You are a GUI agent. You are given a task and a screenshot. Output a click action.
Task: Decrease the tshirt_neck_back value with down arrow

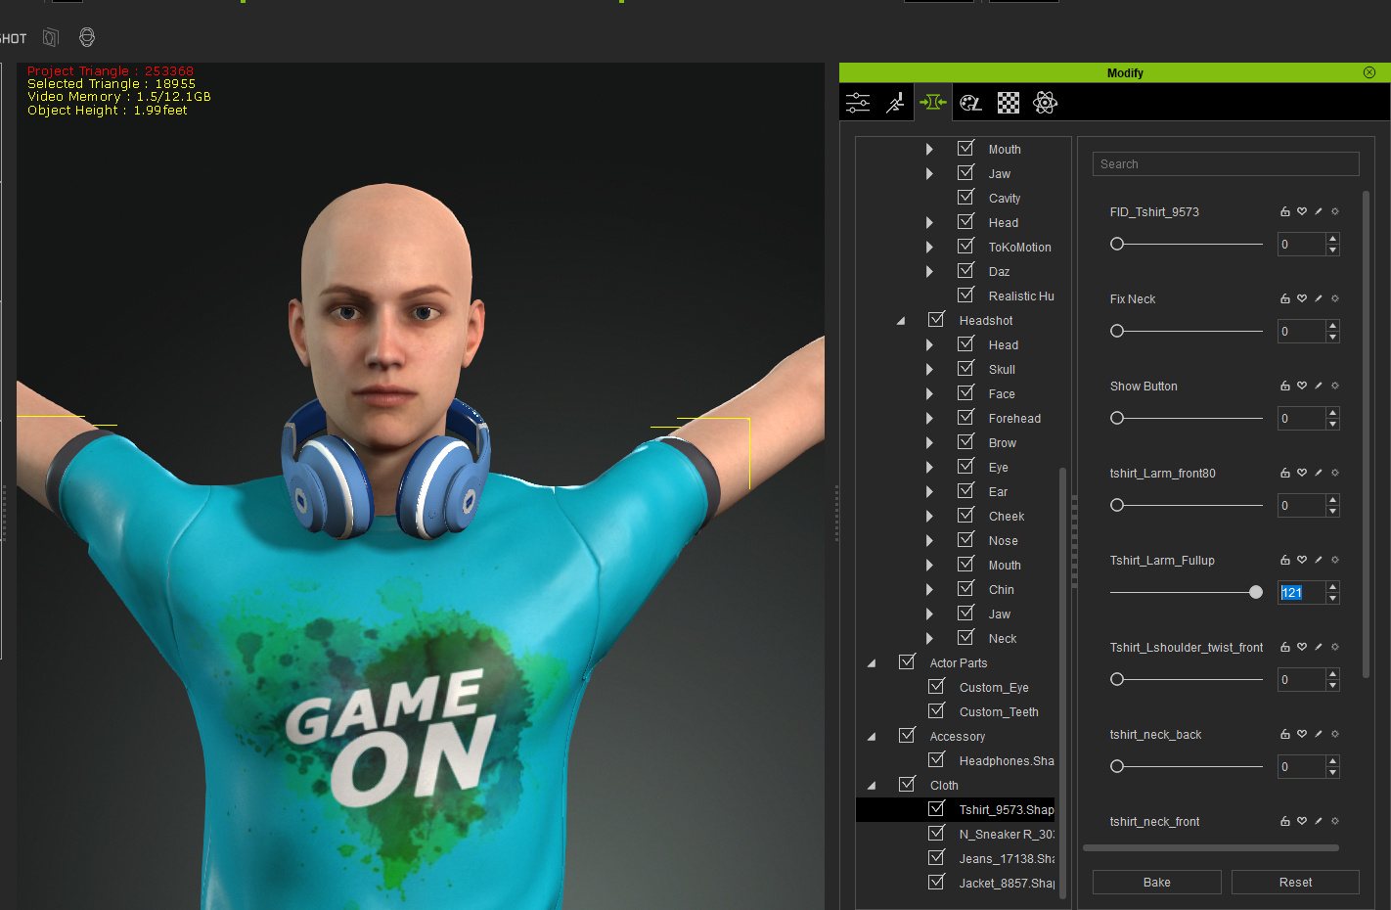point(1332,773)
